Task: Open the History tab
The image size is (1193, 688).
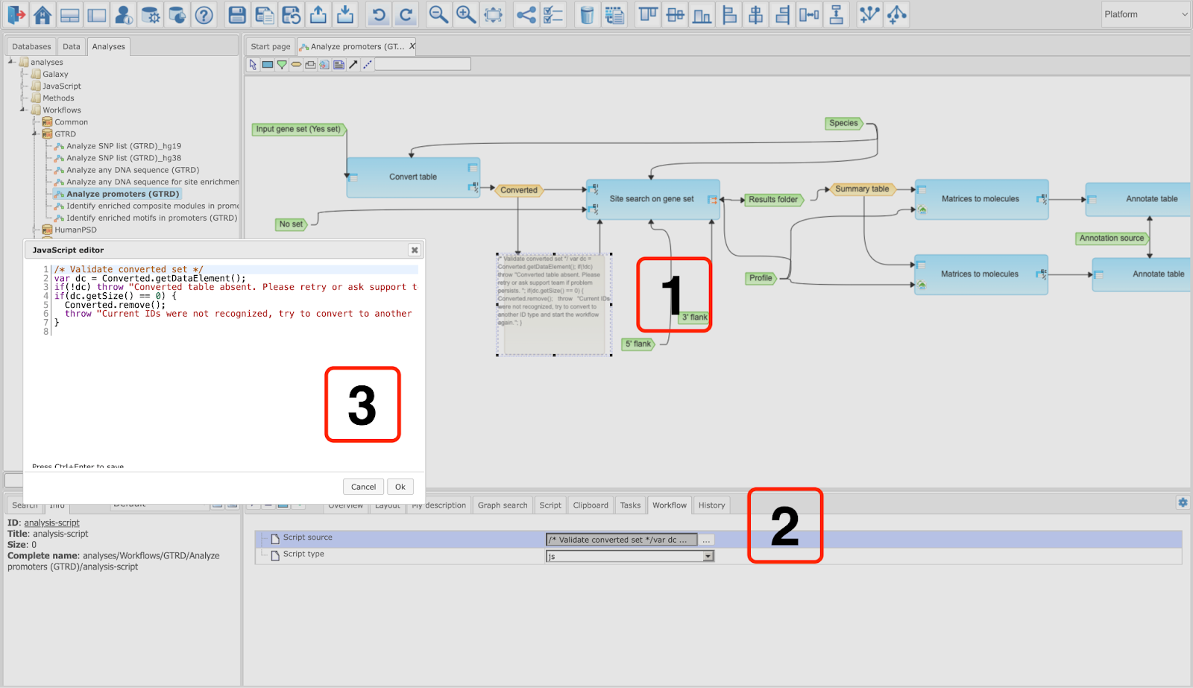Action: [x=711, y=505]
